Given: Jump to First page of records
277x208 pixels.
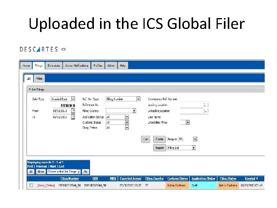Looking at the screenshot, I should 30,166.
